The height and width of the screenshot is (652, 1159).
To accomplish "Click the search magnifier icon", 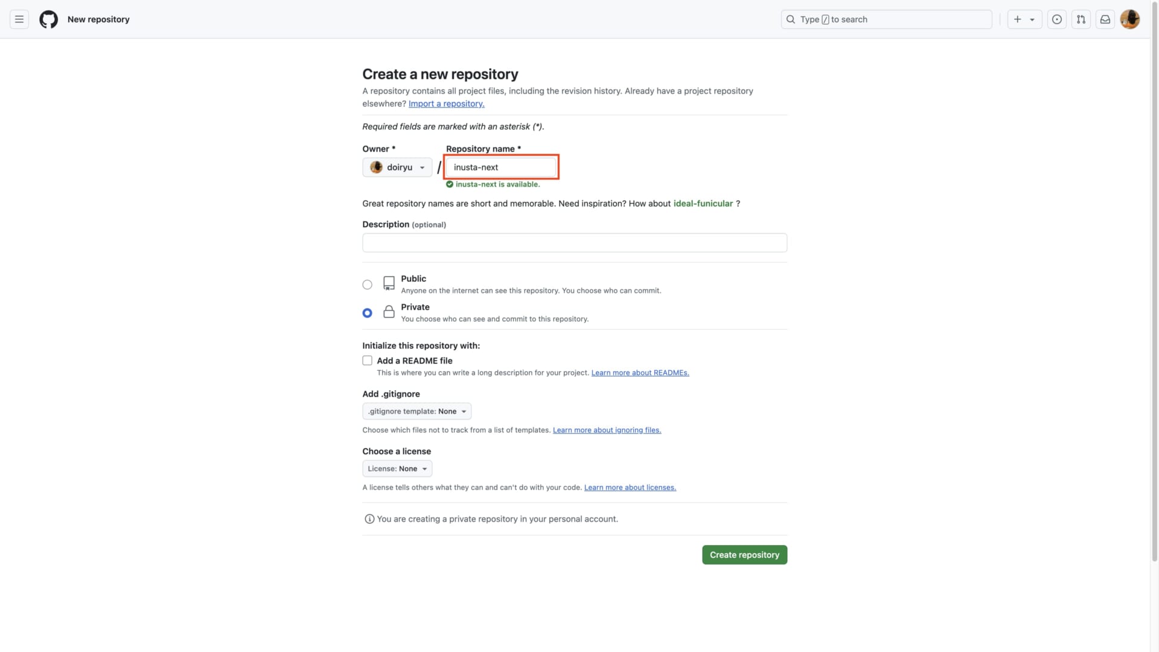I will [x=790, y=19].
